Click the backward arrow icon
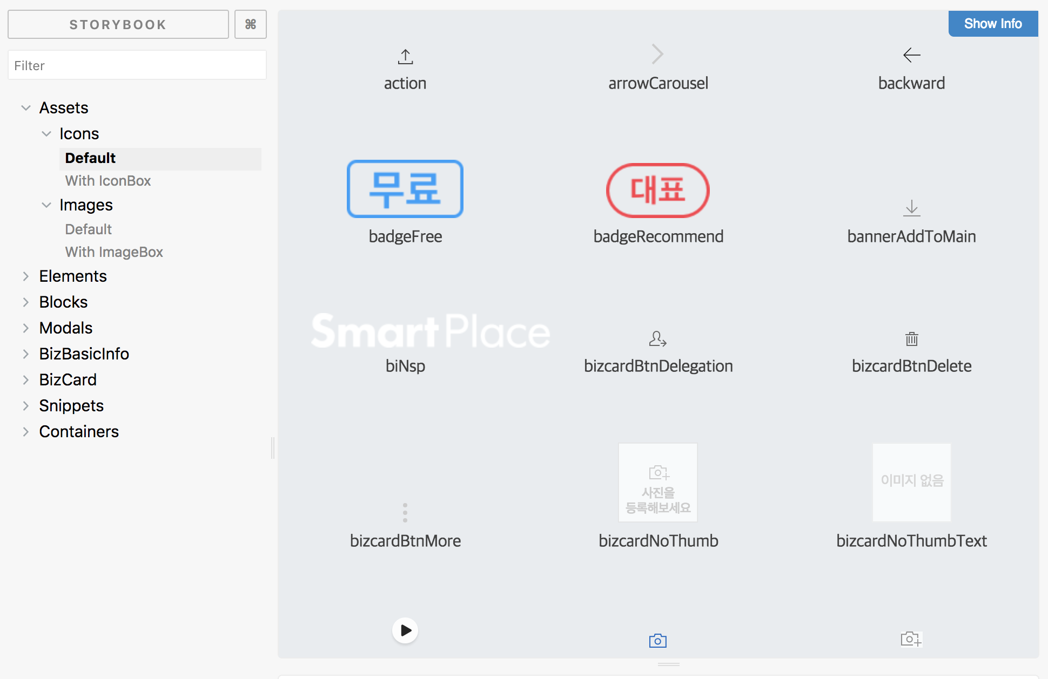1048x679 pixels. 911,55
